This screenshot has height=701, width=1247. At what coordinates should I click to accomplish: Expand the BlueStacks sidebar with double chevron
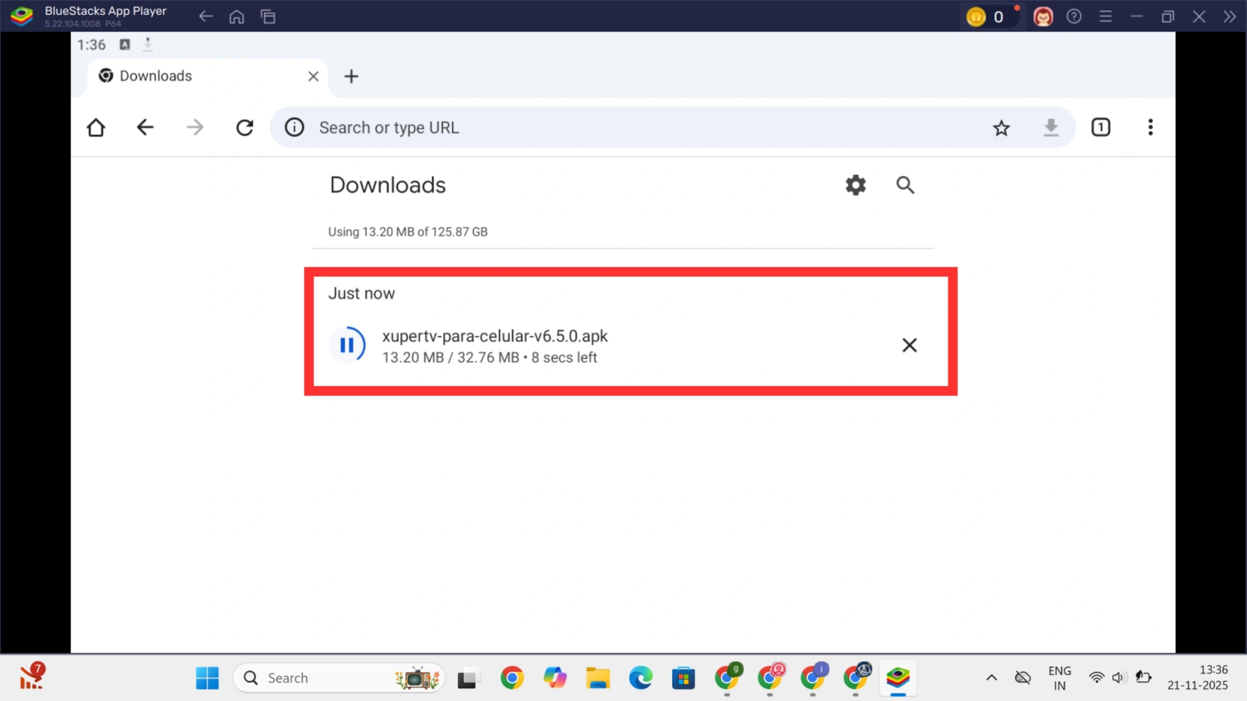(x=1229, y=16)
